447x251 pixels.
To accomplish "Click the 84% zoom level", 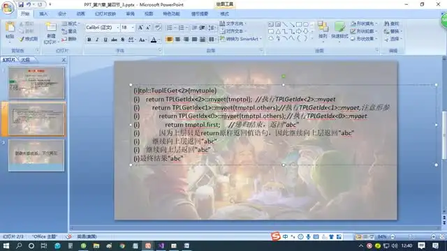I will [382, 236].
